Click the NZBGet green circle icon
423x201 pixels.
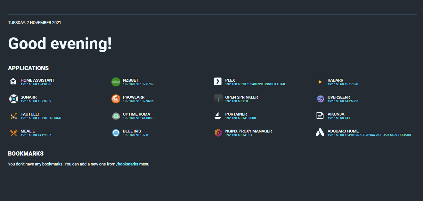[116, 82]
